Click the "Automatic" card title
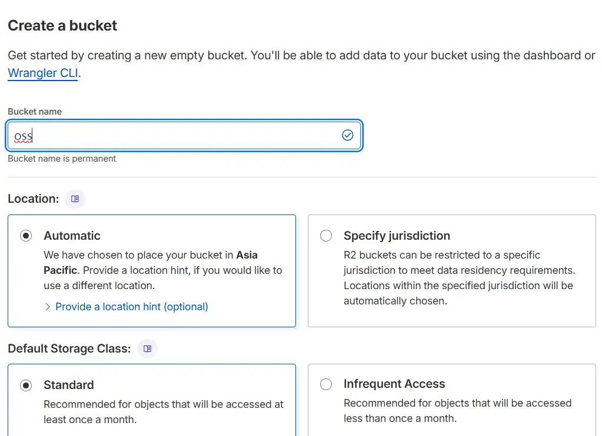 click(x=72, y=236)
